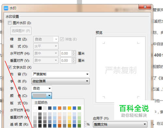Increase the 水平对齐 offset with the up arrow
Screen dimensions: 163x128
click(74, 52)
